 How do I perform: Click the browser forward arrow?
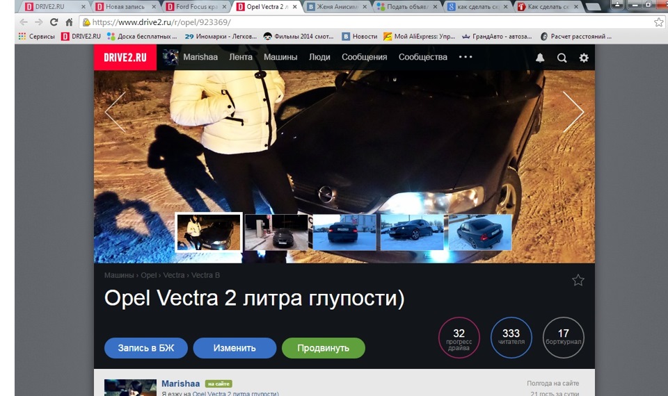pyautogui.click(x=39, y=22)
